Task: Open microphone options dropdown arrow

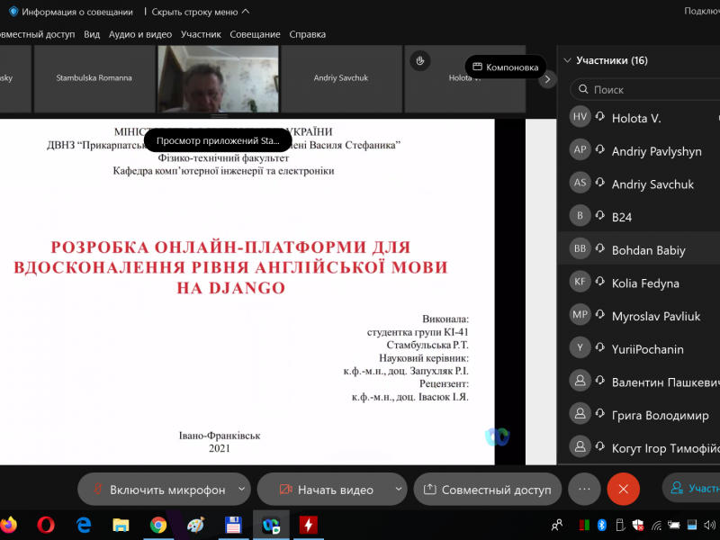Action: click(x=240, y=489)
